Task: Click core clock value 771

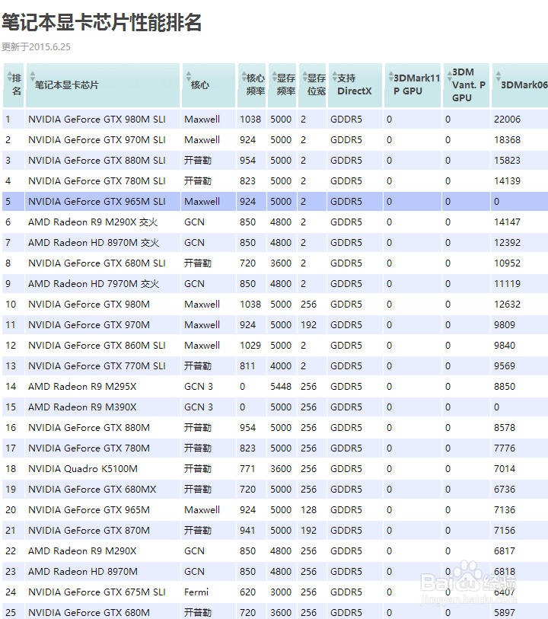Action: [x=247, y=468]
